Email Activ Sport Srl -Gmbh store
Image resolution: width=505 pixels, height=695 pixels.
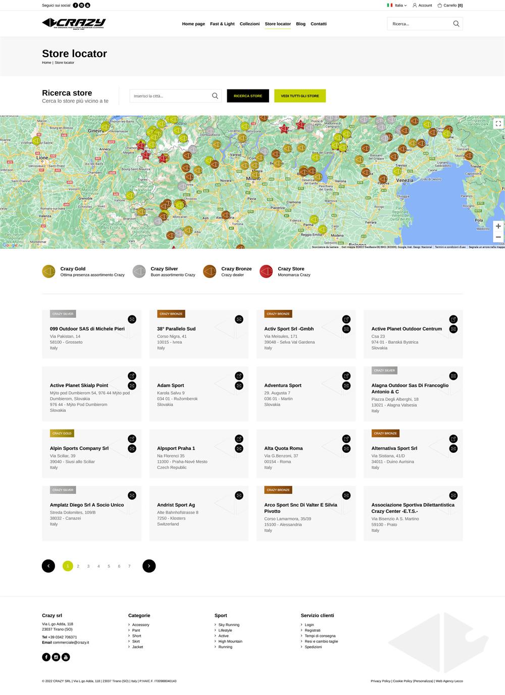346,329
